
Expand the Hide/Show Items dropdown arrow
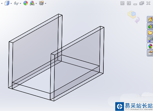point(20,3)
